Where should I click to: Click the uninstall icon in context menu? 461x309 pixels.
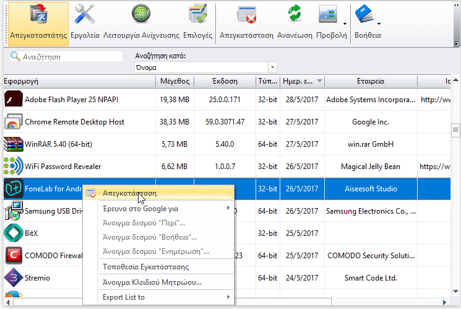91,193
